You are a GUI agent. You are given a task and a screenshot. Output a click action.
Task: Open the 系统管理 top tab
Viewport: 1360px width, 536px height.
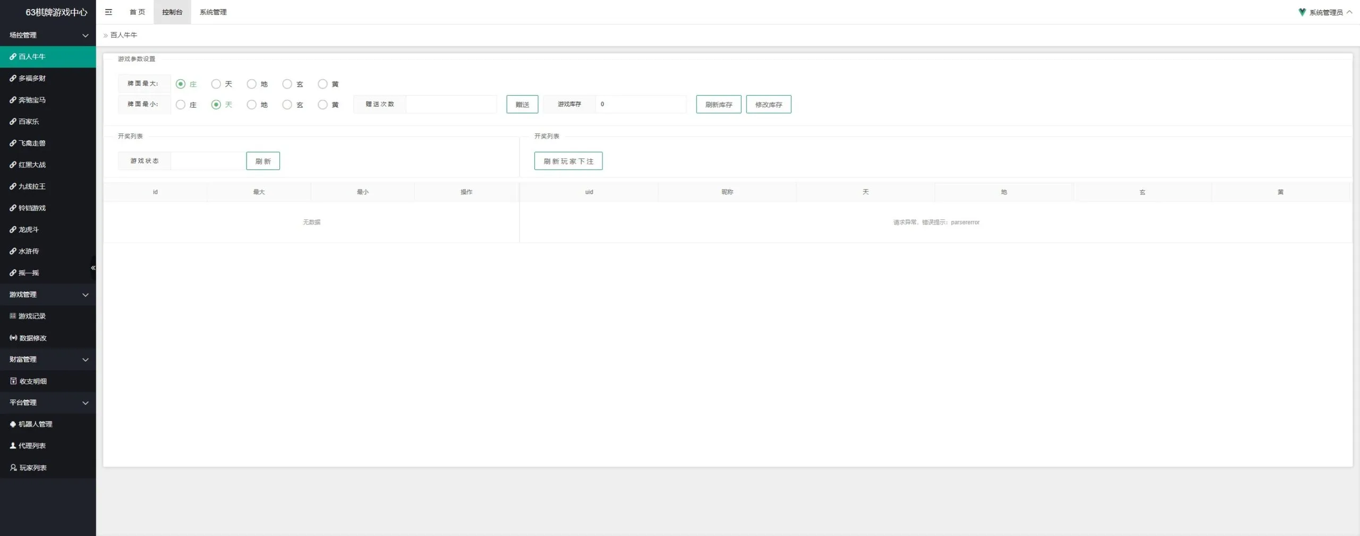(213, 12)
